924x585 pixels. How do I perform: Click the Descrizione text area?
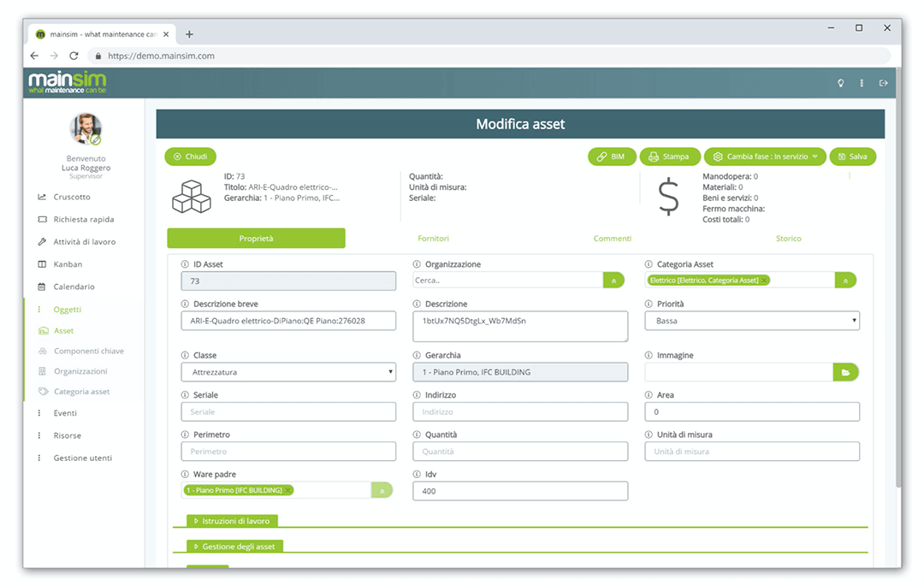[x=520, y=327]
